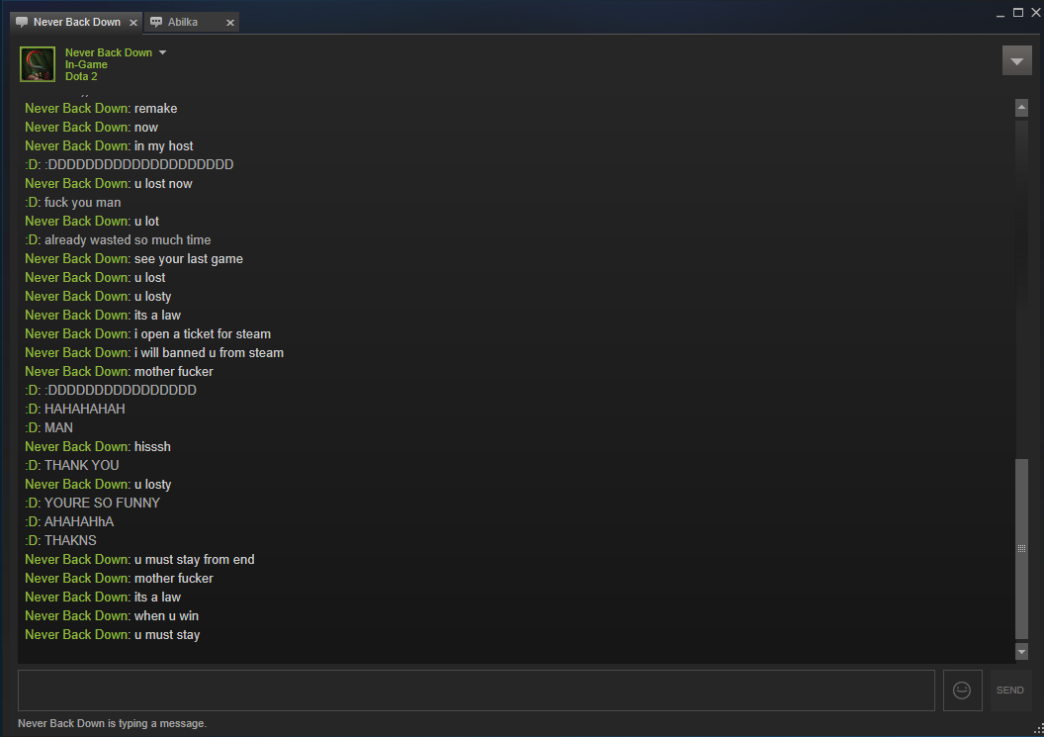Send the message with SEND button
This screenshot has width=1044, height=737.
[1010, 691]
